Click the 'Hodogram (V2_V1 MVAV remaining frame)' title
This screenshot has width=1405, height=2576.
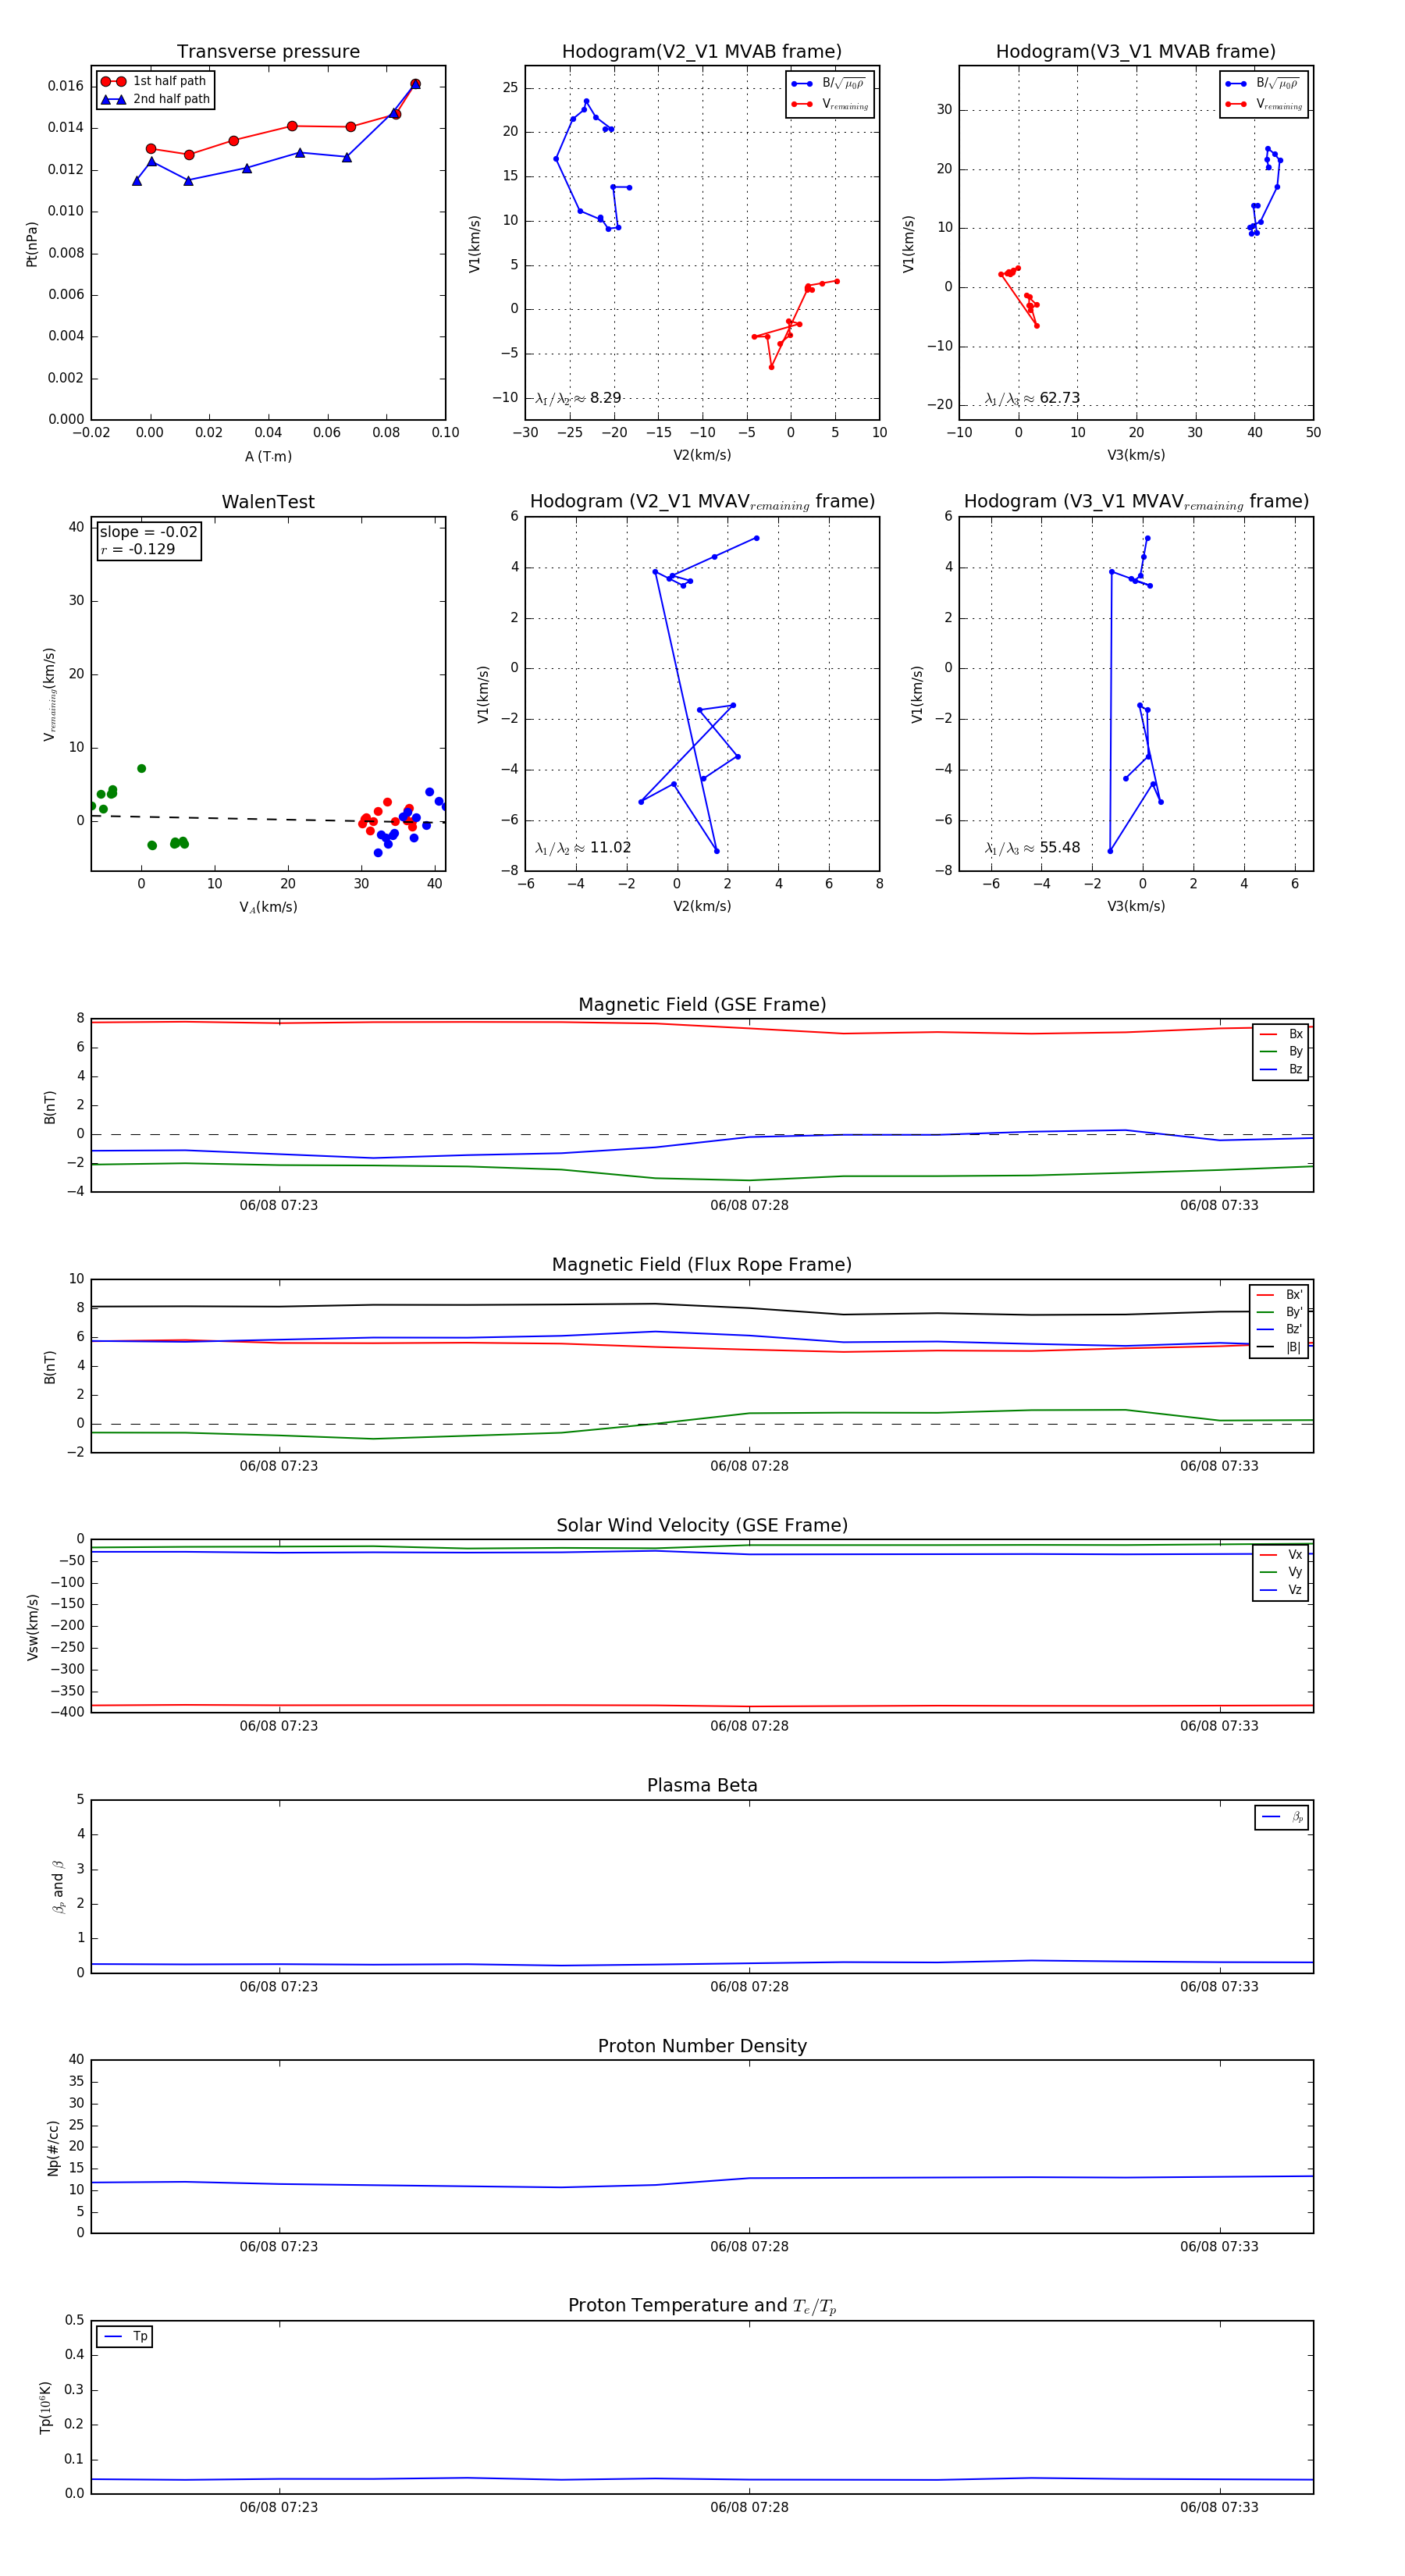click(x=702, y=502)
